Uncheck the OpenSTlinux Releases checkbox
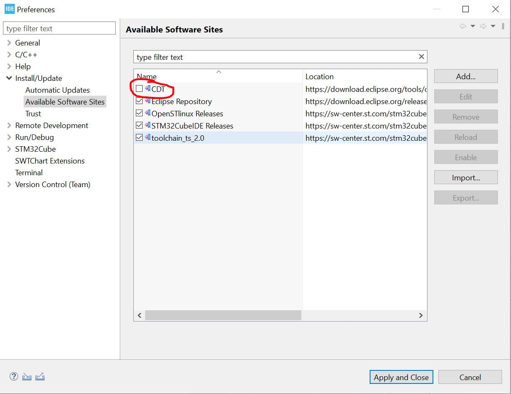 [139, 113]
